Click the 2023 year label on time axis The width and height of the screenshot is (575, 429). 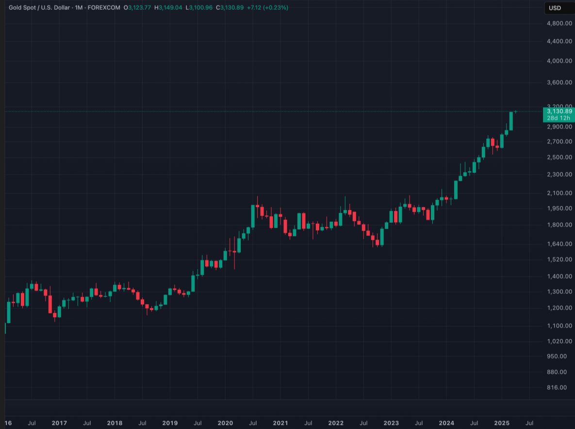(x=391, y=423)
